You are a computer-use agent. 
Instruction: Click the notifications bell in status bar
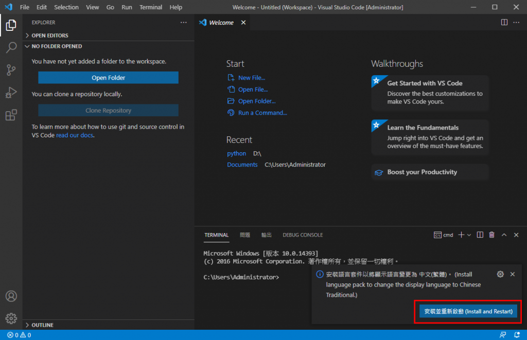tap(517, 335)
